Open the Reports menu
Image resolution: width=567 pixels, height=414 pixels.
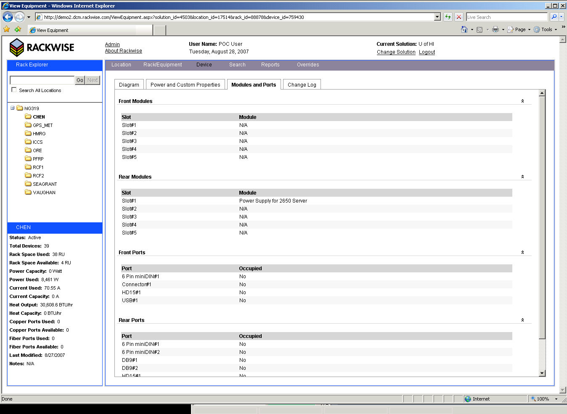[x=270, y=65]
